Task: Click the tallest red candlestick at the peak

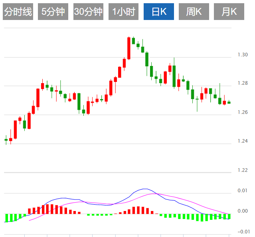Action: [129, 48]
